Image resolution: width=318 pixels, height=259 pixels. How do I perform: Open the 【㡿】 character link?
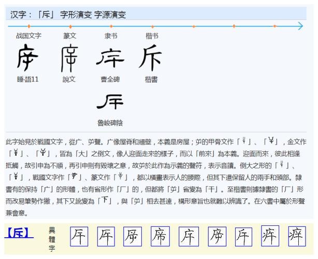click(19, 233)
